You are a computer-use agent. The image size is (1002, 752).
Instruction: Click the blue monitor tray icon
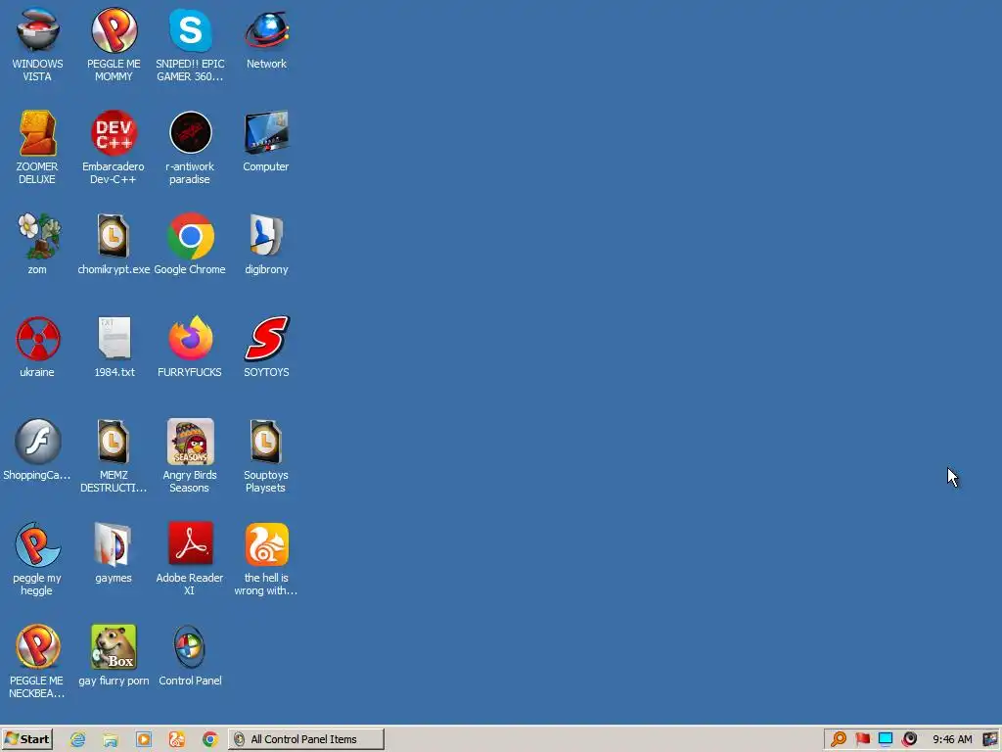(x=886, y=739)
